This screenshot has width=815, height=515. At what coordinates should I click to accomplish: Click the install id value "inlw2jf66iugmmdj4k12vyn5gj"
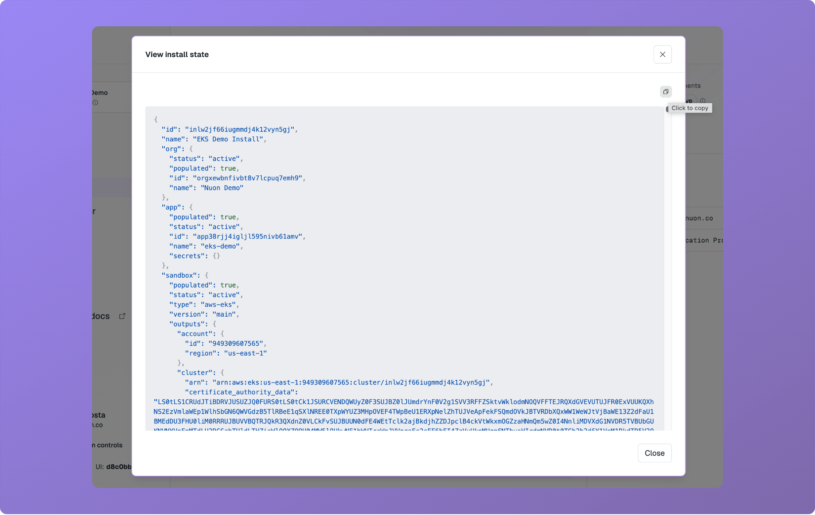point(240,129)
